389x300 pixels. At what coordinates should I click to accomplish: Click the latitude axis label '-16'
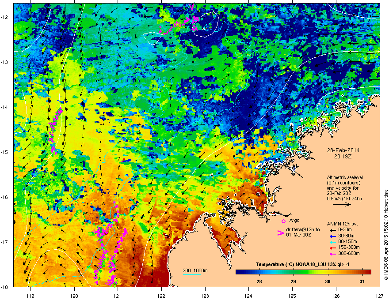[x=5, y=197]
